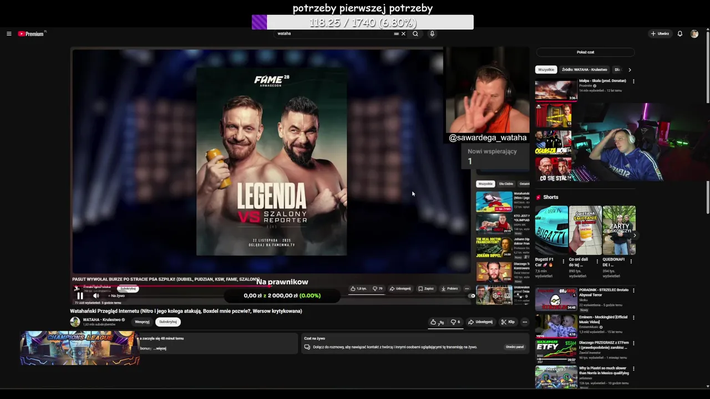Select inner page 'Dla Ciebie' chip
710x399 pixels.
point(506,184)
